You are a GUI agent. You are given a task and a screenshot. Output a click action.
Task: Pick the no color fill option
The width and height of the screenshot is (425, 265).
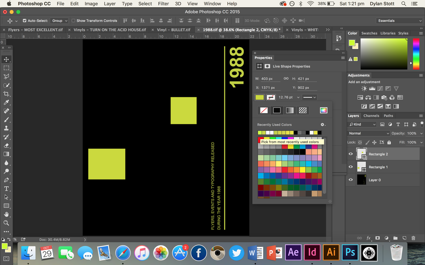264,110
